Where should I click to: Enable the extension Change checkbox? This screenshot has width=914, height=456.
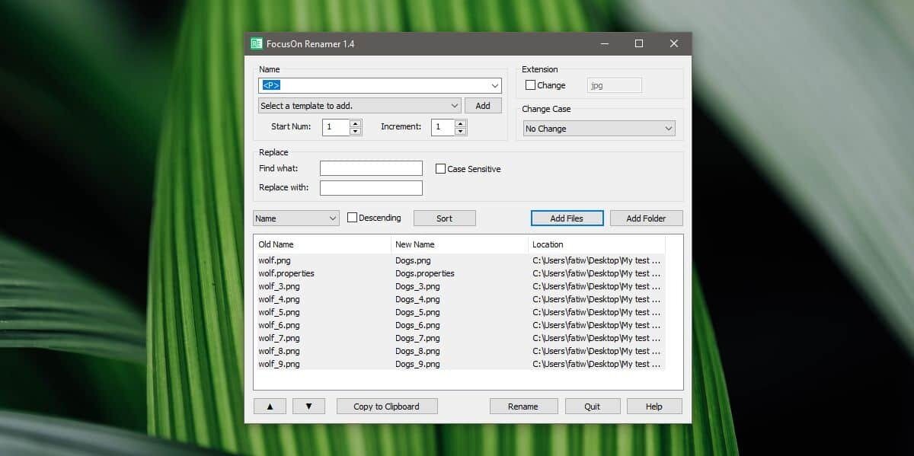pyautogui.click(x=531, y=85)
